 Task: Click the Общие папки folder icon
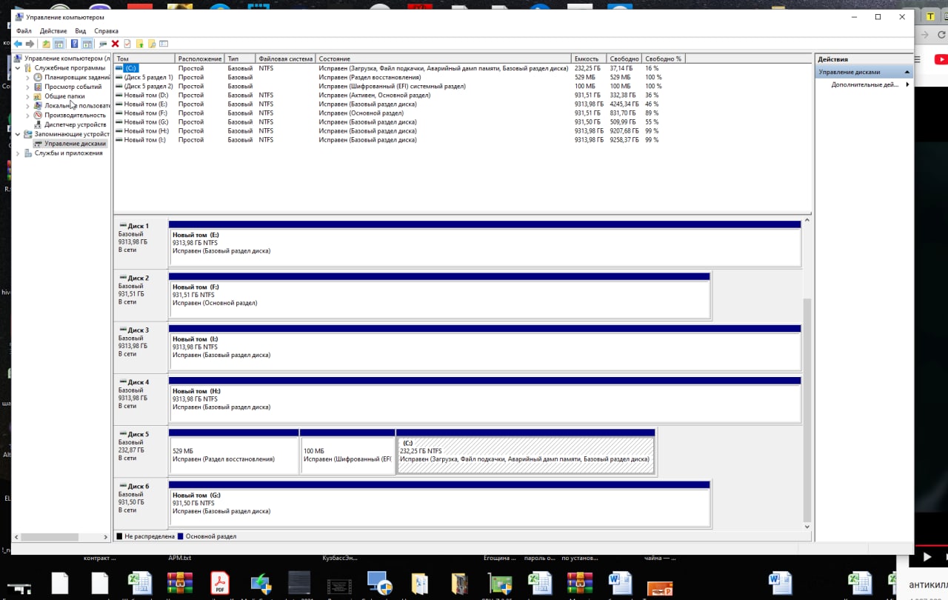pos(38,96)
